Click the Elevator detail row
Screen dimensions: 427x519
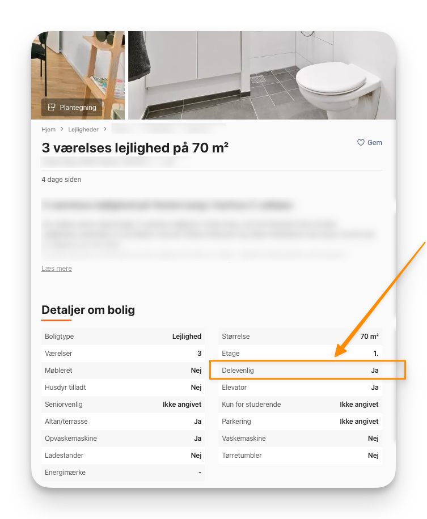pyautogui.click(x=300, y=387)
